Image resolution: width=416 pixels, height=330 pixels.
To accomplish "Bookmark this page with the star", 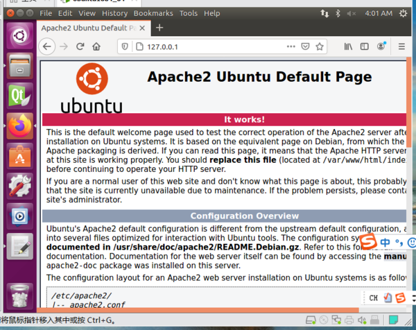I will click(x=320, y=46).
